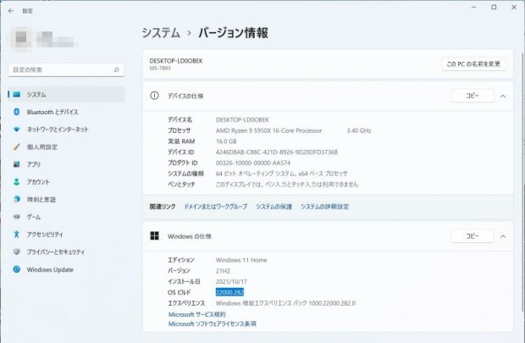Click the デバイスの仕様 info icon
This screenshot has width=525, height=343.
coord(154,96)
